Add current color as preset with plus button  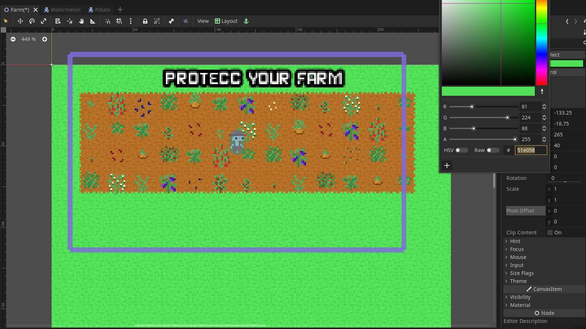tap(447, 165)
